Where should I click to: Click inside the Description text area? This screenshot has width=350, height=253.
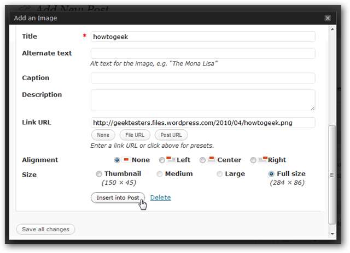click(x=203, y=100)
